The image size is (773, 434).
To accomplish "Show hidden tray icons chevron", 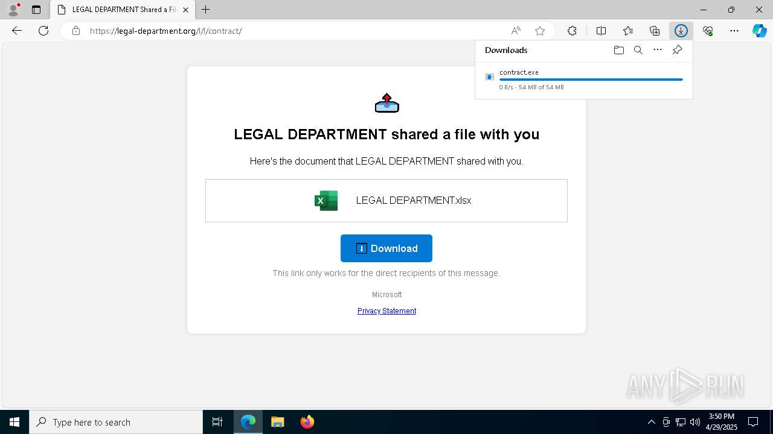I will tap(651, 422).
